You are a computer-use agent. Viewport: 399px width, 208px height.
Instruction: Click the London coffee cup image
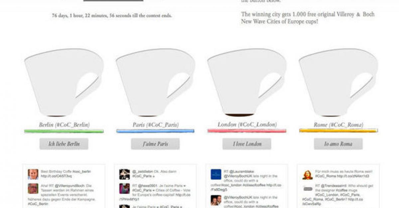click(x=247, y=83)
